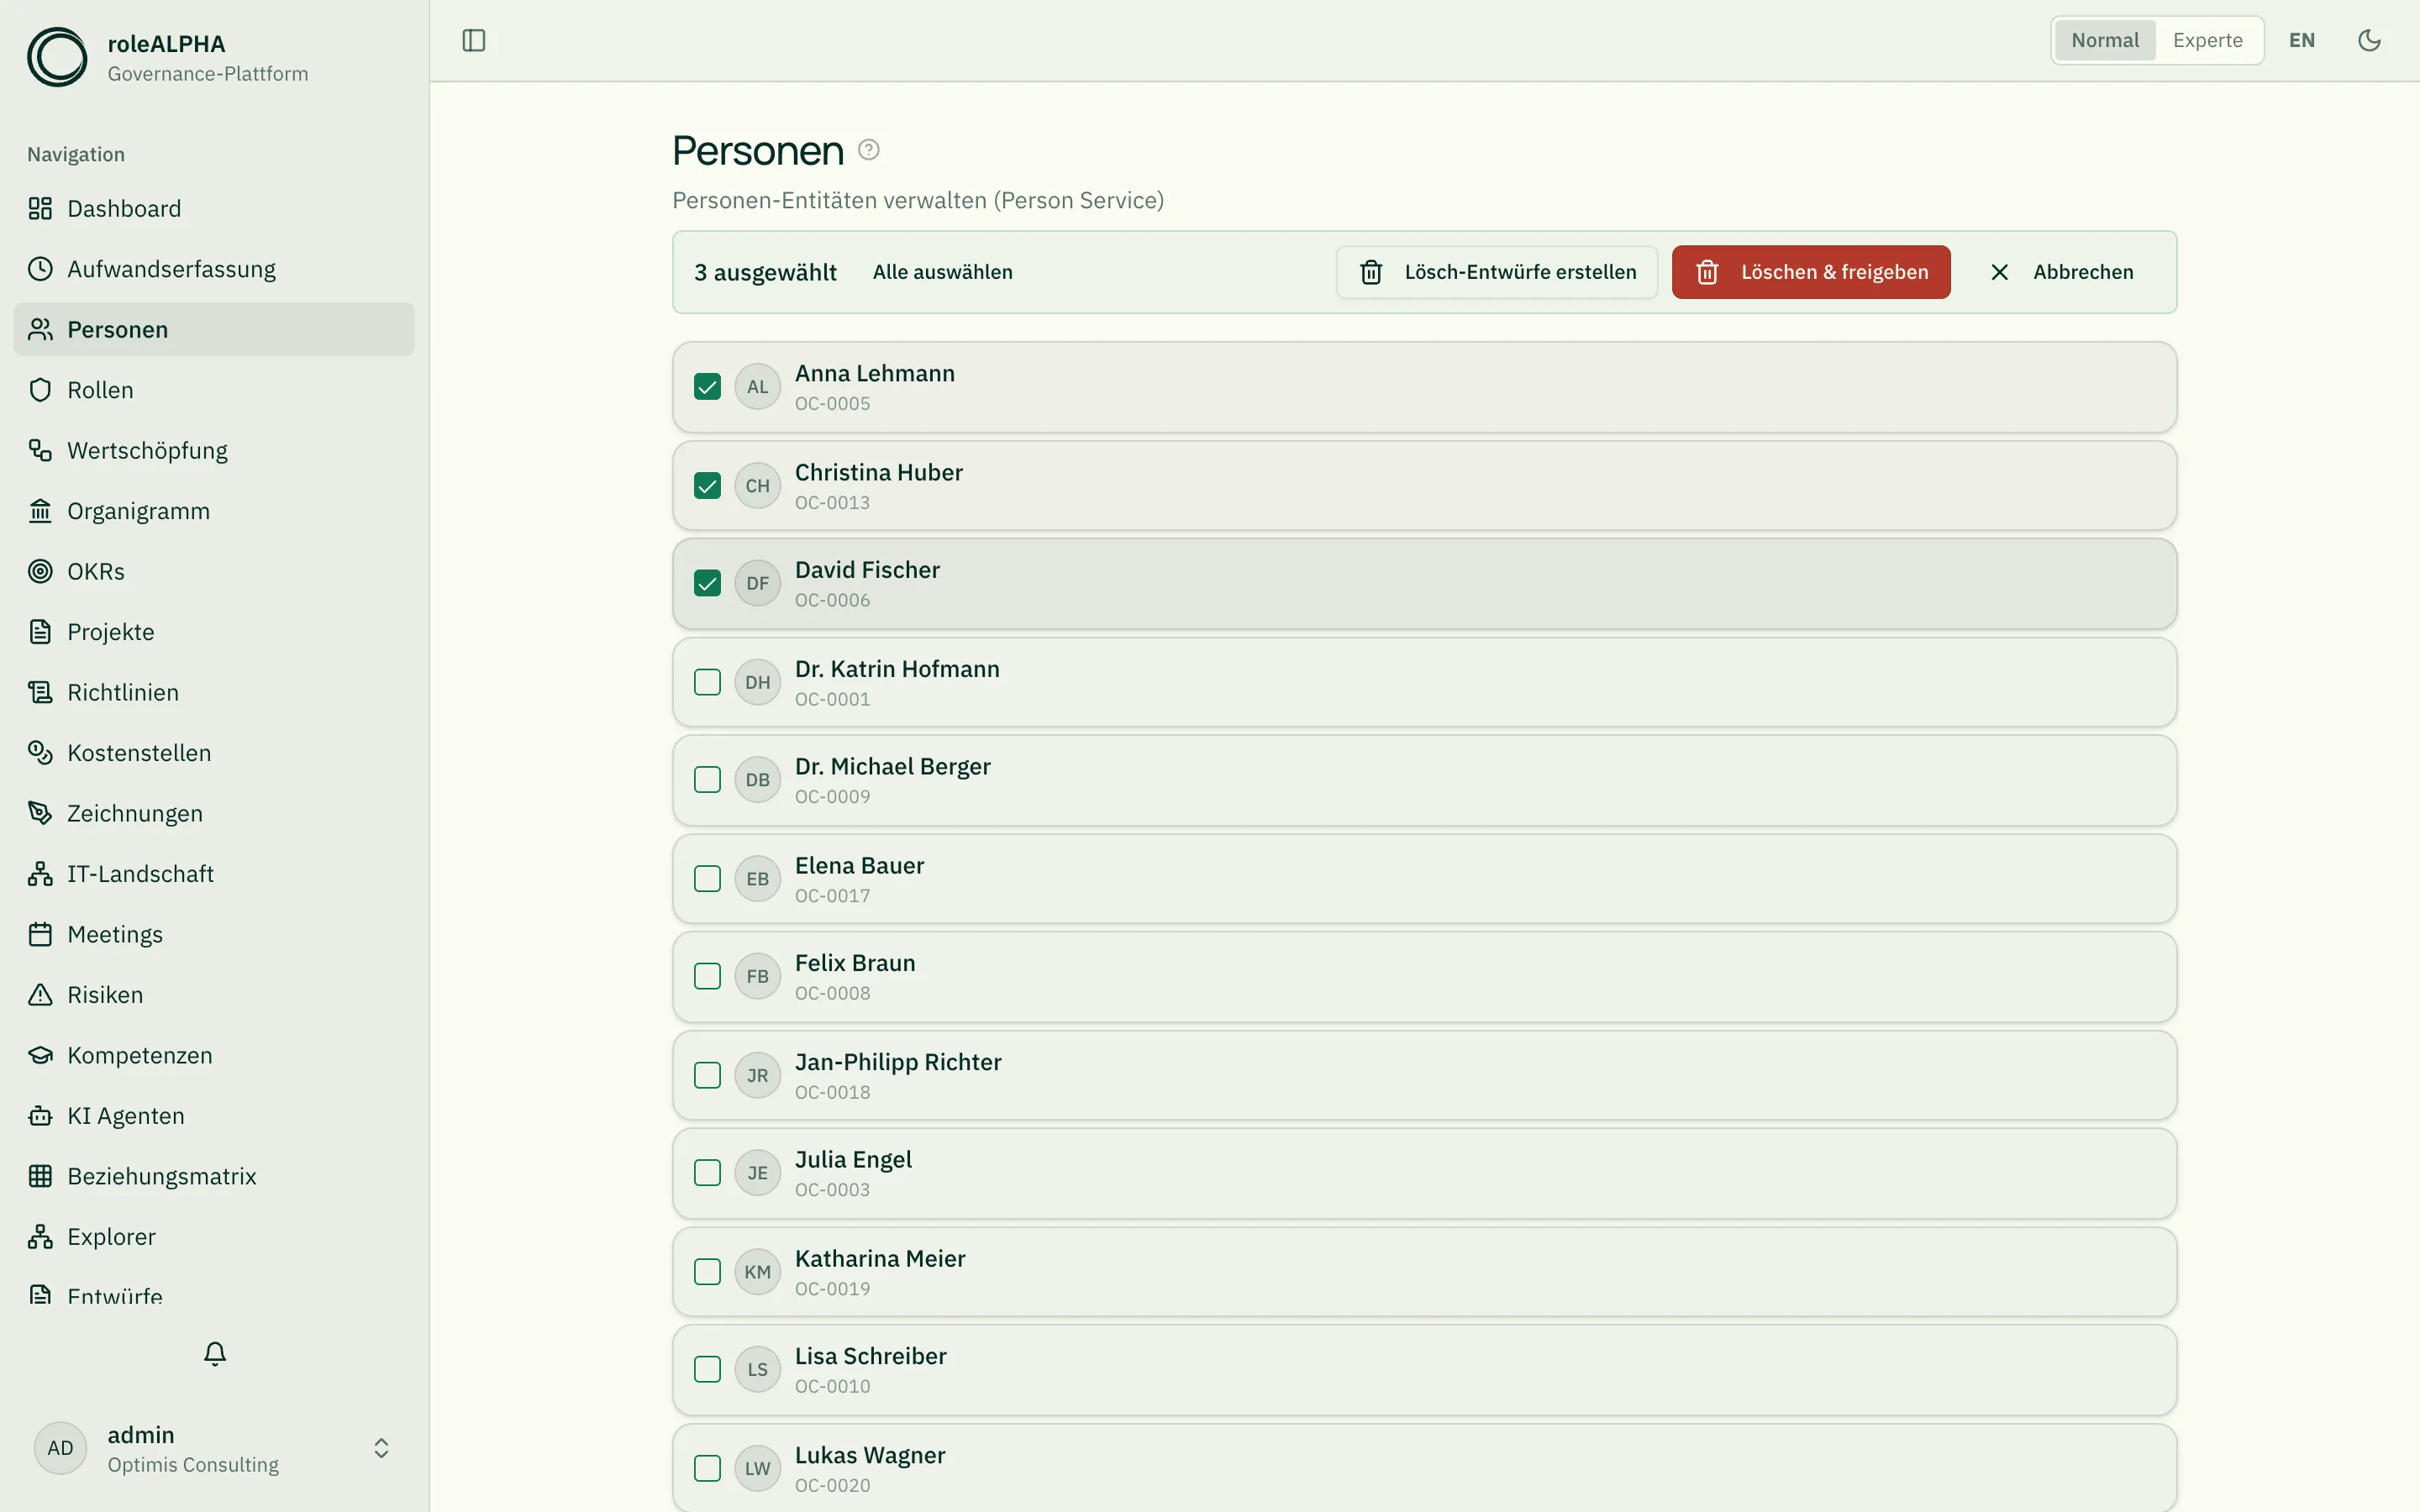Viewport: 2420px width, 1512px height.
Task: Open Projekte in navigation
Action: [214, 632]
